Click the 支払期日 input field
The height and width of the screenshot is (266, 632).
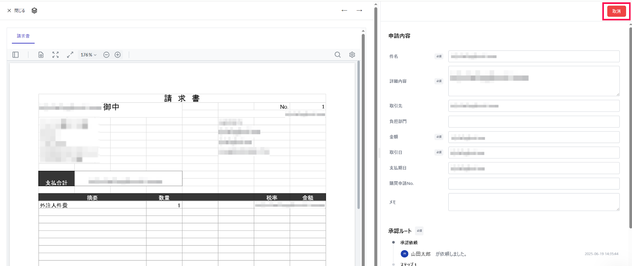tap(534, 168)
